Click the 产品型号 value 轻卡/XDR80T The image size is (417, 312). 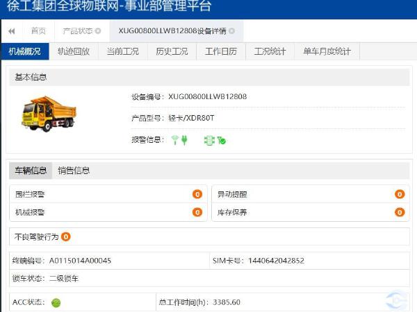point(191,118)
